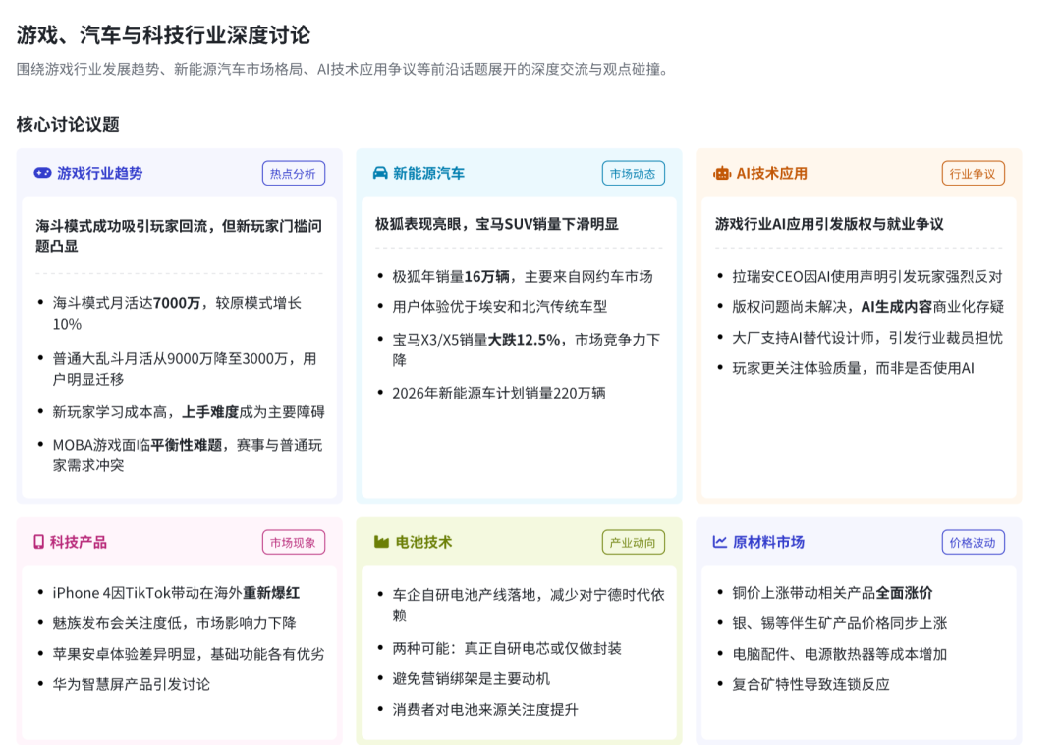Select the 产业动向 tag
Viewport: 1061px width, 745px height.
(x=633, y=542)
